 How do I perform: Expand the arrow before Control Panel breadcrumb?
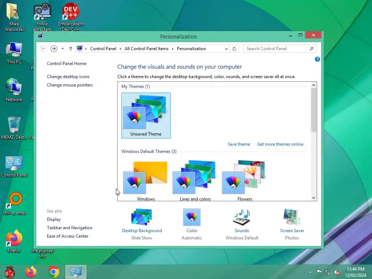pos(86,49)
